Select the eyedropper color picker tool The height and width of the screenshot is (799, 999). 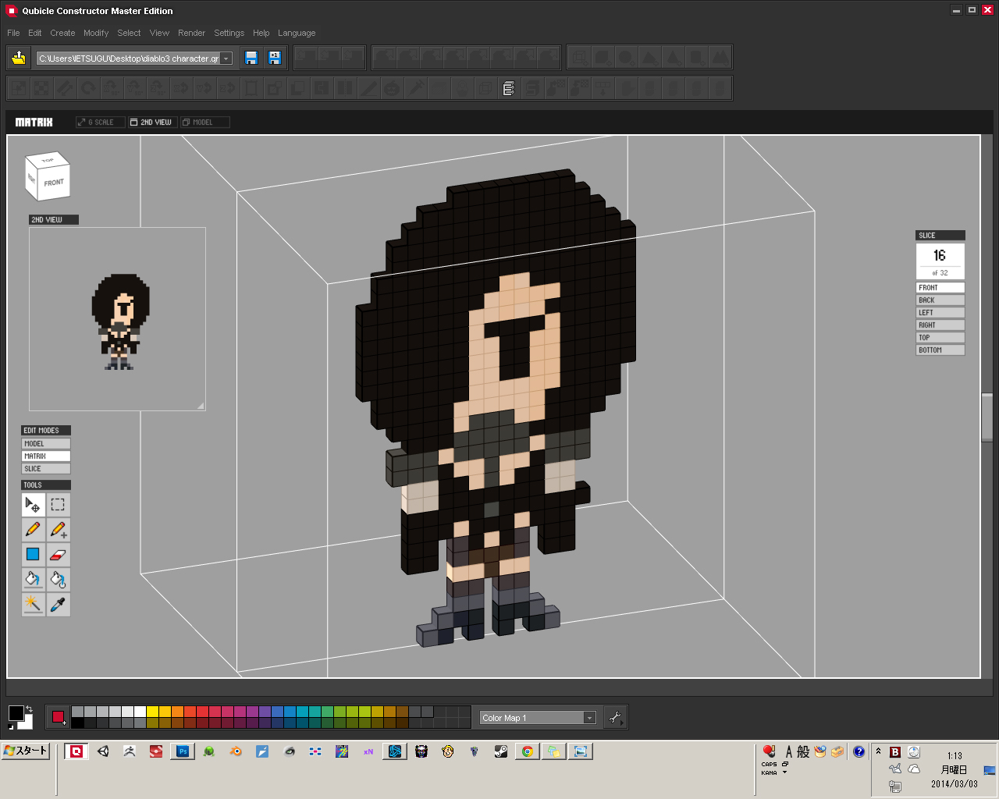58,605
